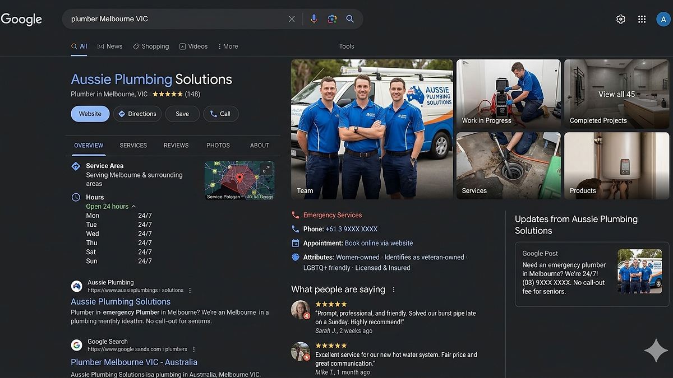Open the More search filters dropdown
Screen dimensions: 673x378
228,46
